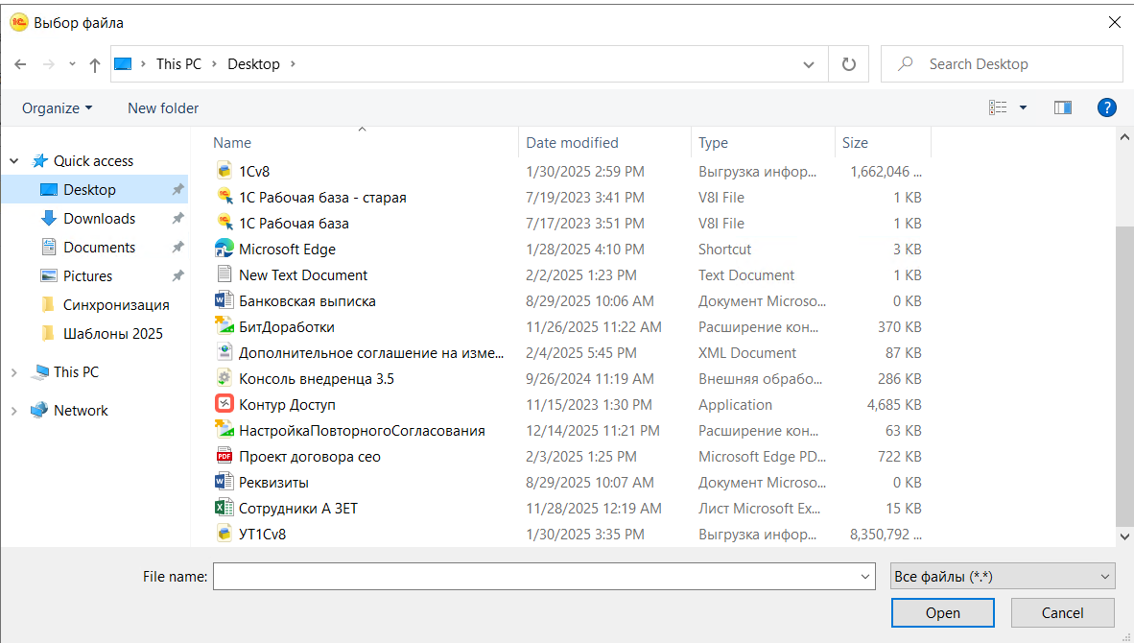
Task: Open the view options dropdown arrow
Action: (1023, 107)
